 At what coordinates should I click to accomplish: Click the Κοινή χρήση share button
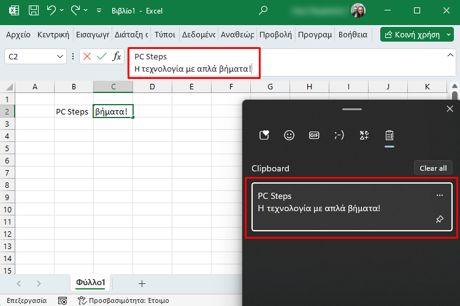tap(412, 34)
